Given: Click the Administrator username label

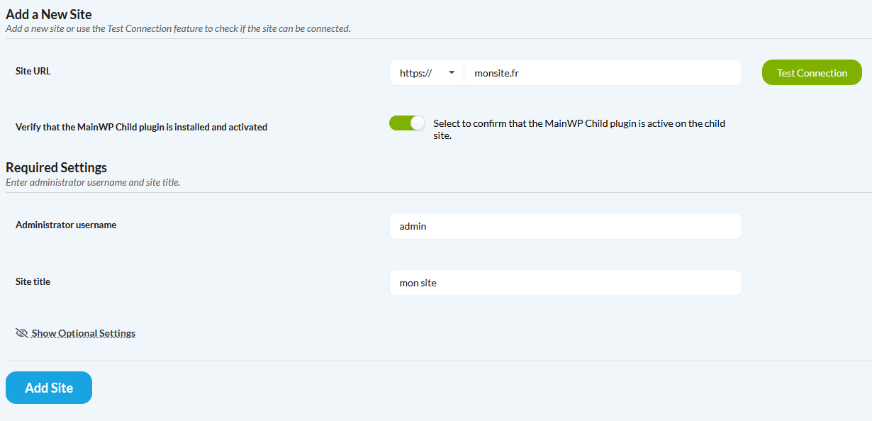Looking at the screenshot, I should tap(66, 225).
